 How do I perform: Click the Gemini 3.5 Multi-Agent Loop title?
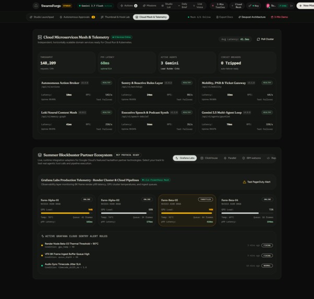click(x=222, y=112)
